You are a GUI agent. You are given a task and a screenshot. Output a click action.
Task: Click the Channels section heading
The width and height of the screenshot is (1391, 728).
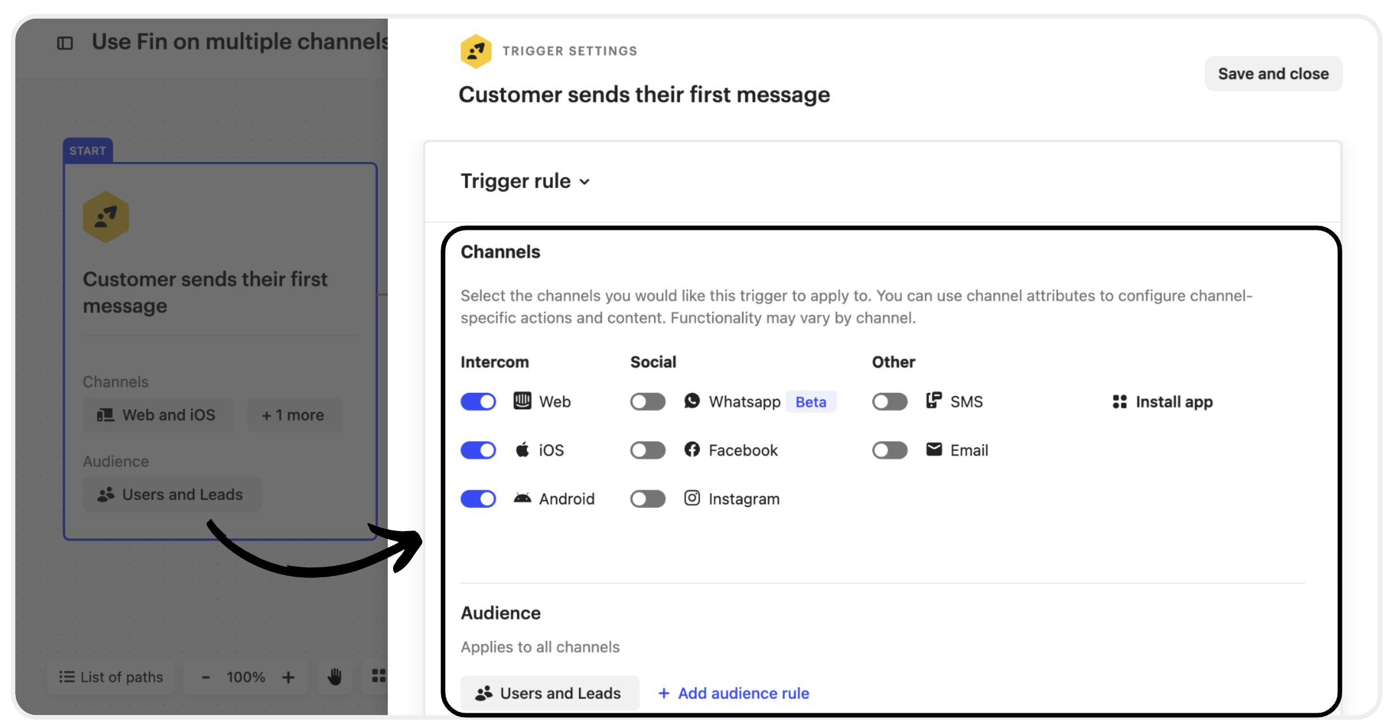501,252
